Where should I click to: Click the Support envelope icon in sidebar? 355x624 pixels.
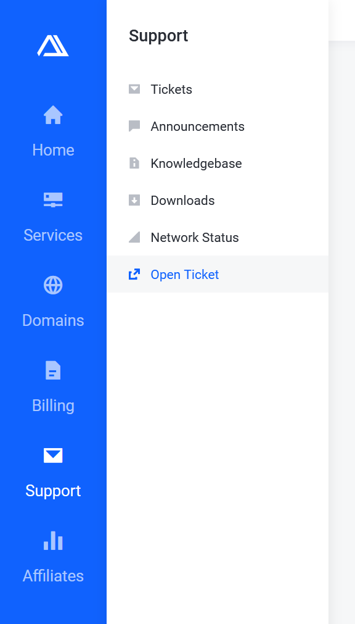53,456
